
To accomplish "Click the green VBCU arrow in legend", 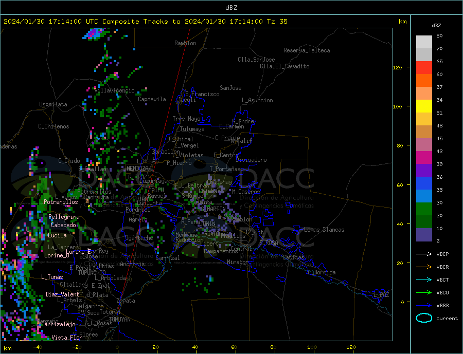I will click(424, 293).
